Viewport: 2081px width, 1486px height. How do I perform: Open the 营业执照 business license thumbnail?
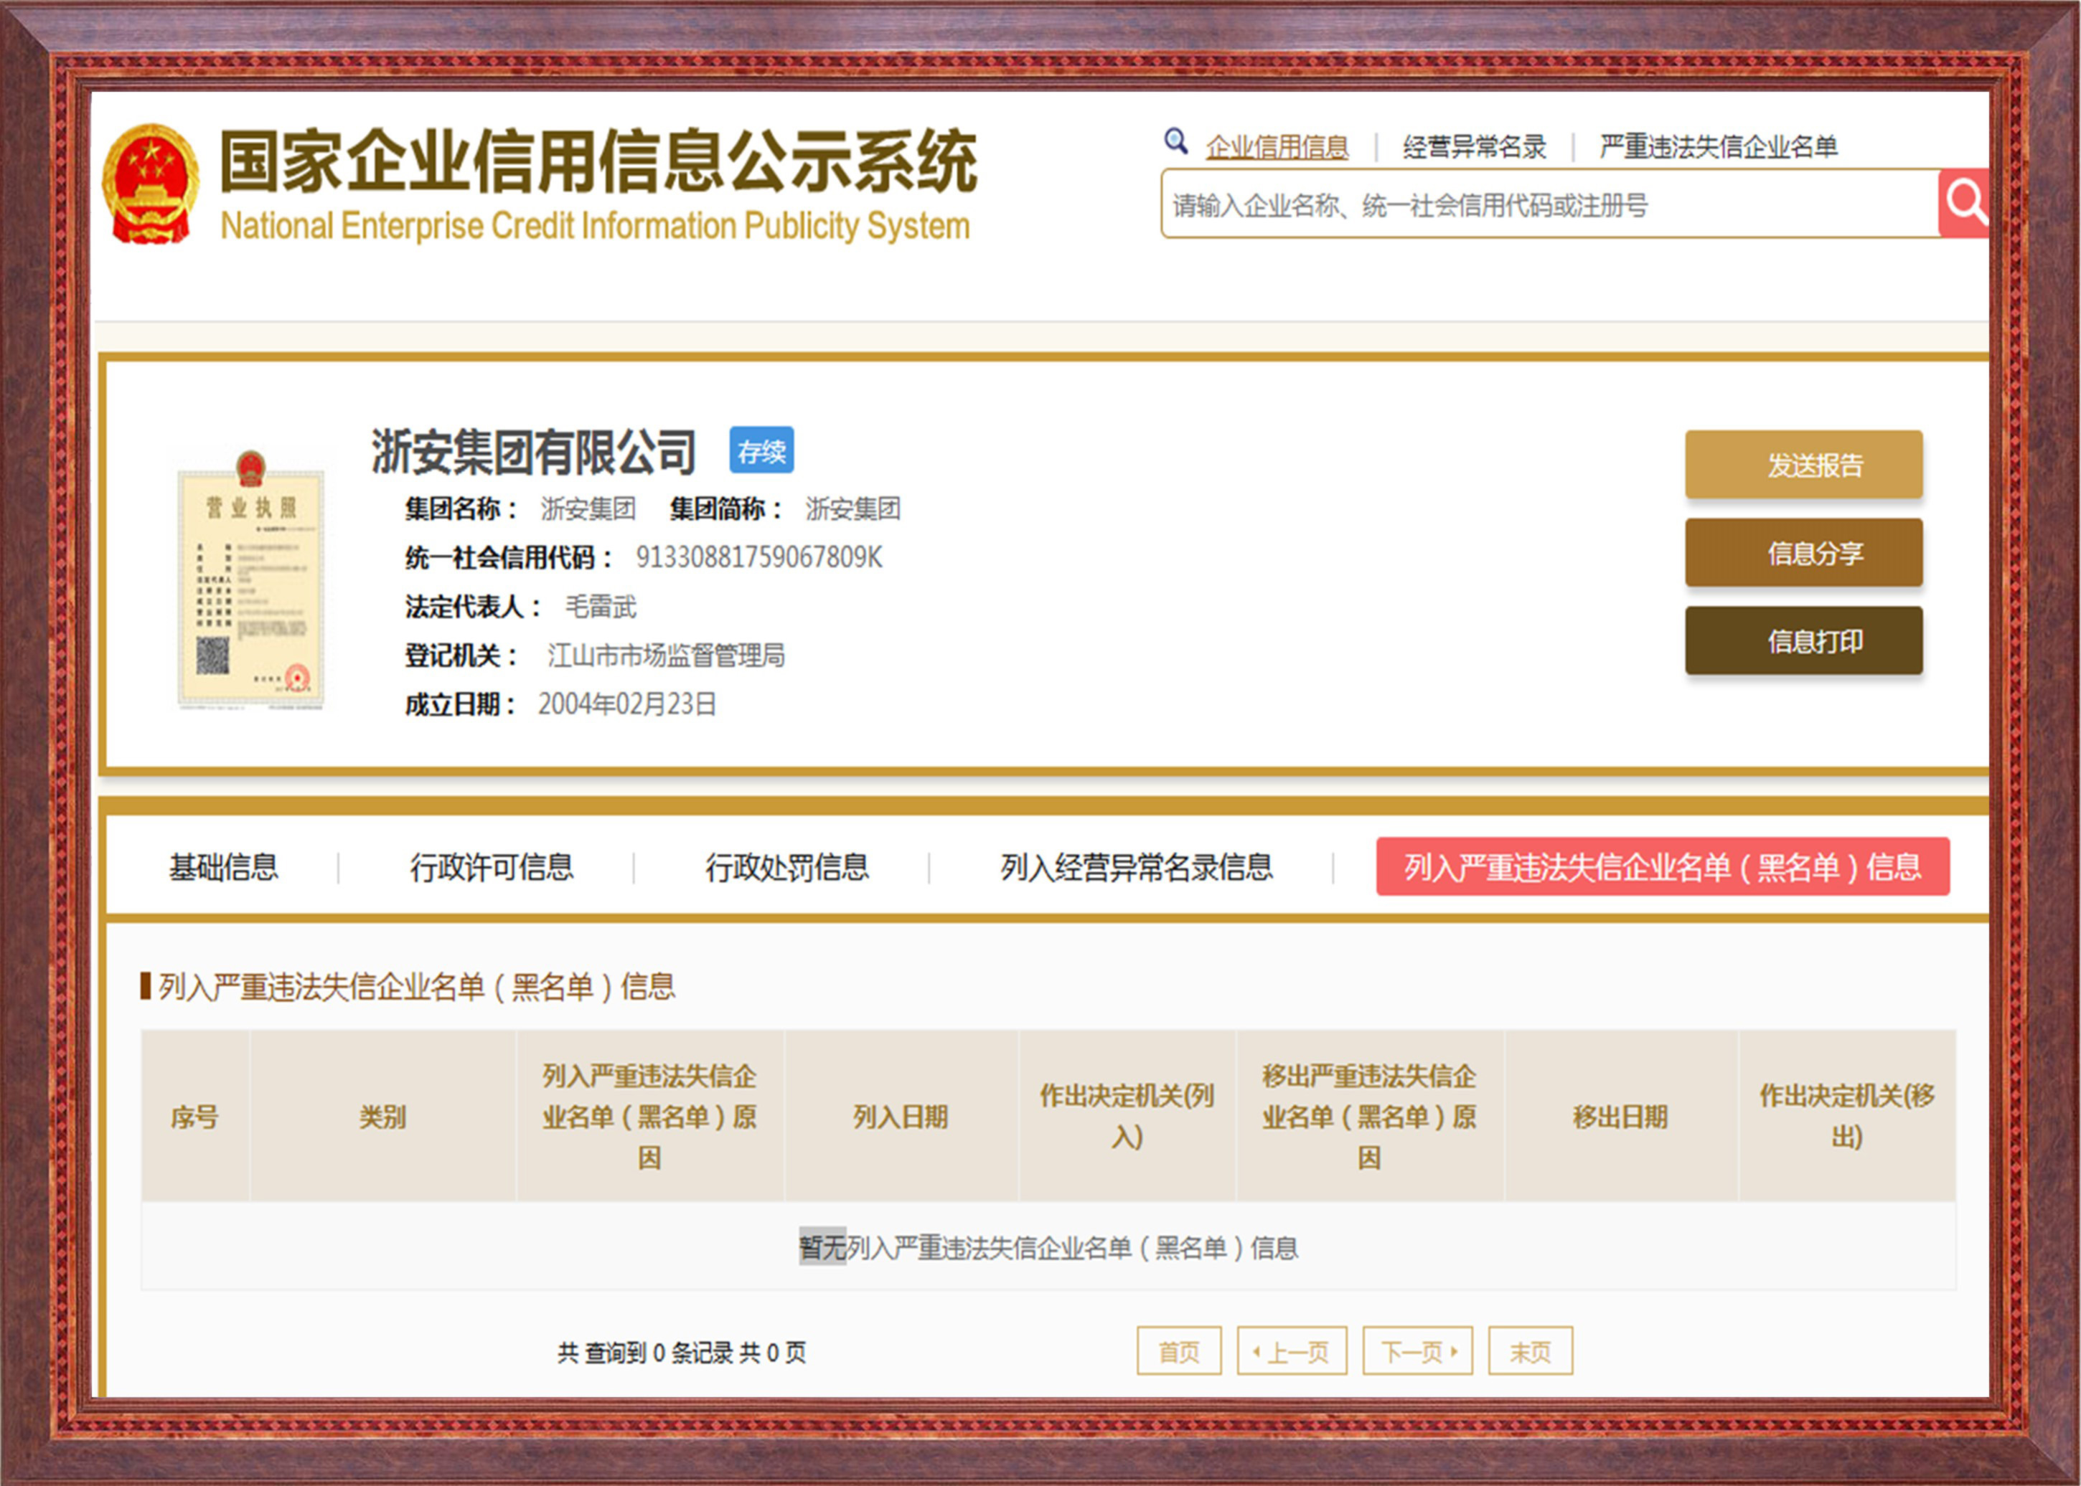(x=251, y=579)
